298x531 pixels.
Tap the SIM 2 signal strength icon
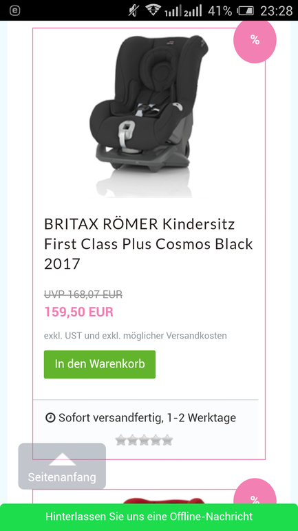pos(193,10)
